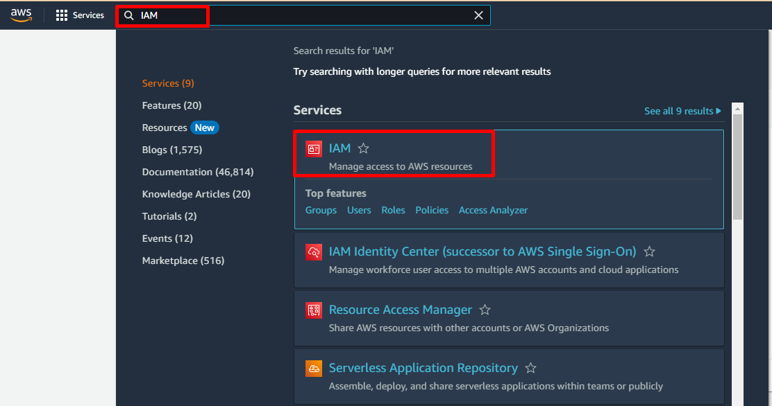Star the Resource Access Manager service
The height and width of the screenshot is (406, 772).
pyautogui.click(x=485, y=310)
